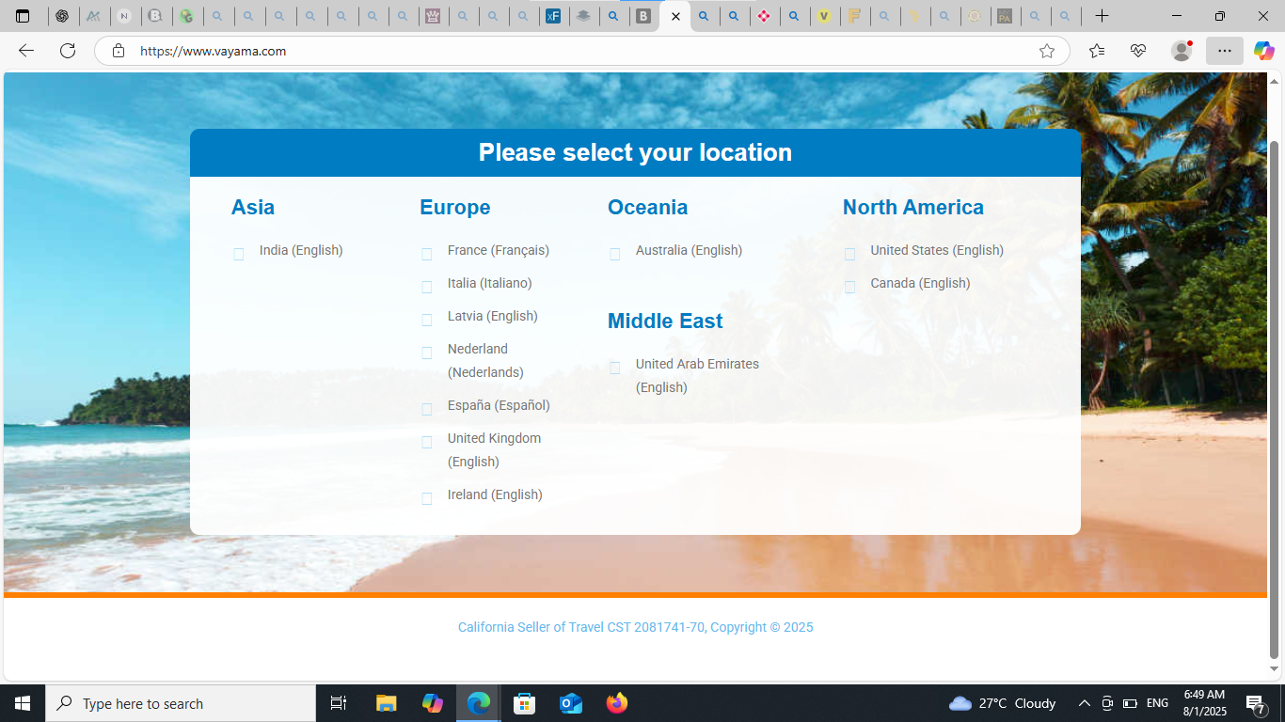The height and width of the screenshot is (722, 1285).
Task: Tick the Ireland (English) checkbox
Action: [x=426, y=498]
